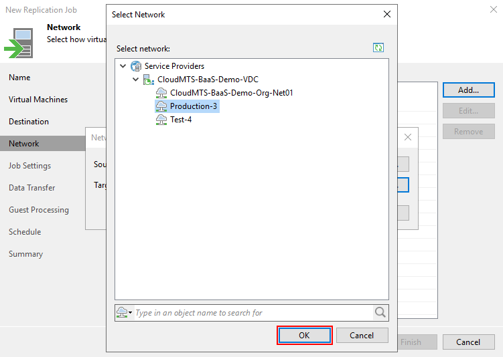Viewport: 503px width, 357px height.
Task: Close the Select Network dialog window
Action: 386,14
